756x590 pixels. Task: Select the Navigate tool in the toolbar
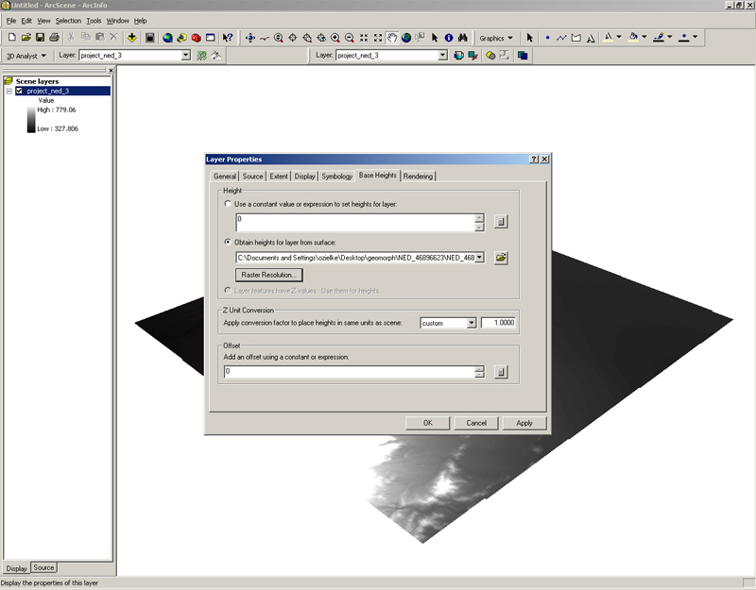click(x=249, y=38)
